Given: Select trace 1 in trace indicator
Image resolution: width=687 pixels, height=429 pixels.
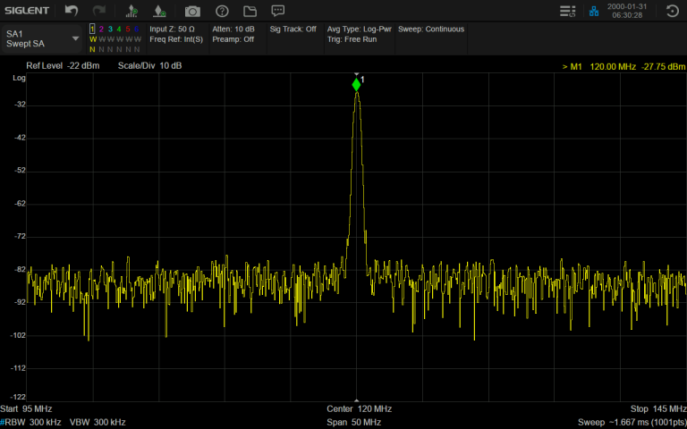Looking at the screenshot, I should click(x=92, y=29).
